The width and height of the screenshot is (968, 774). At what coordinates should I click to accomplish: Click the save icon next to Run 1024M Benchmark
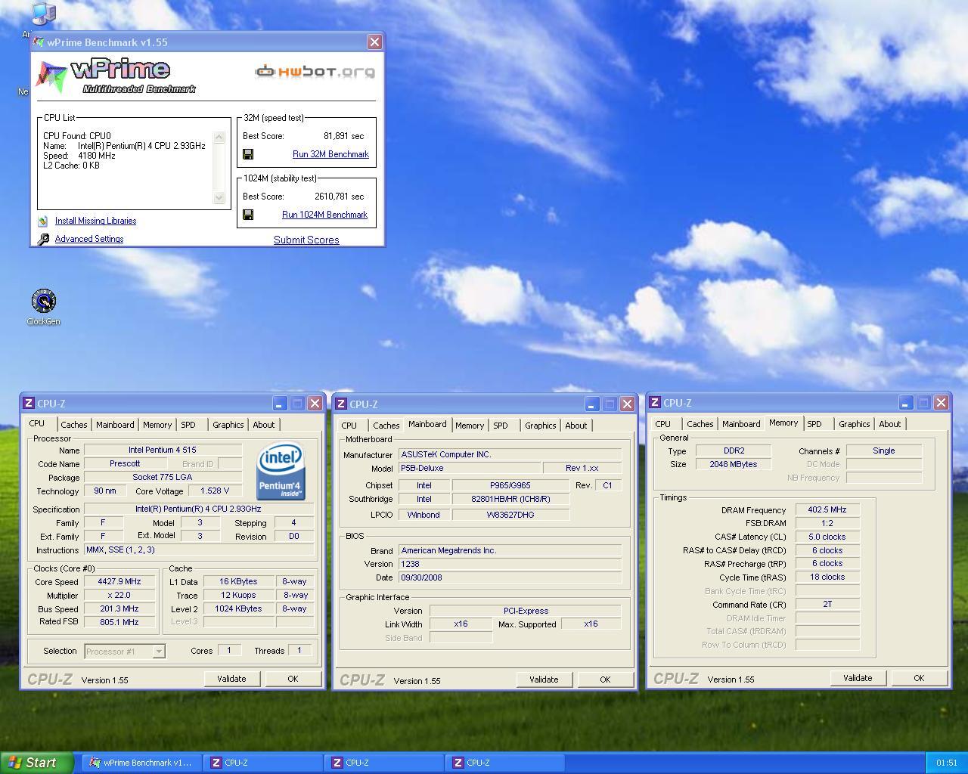(248, 215)
